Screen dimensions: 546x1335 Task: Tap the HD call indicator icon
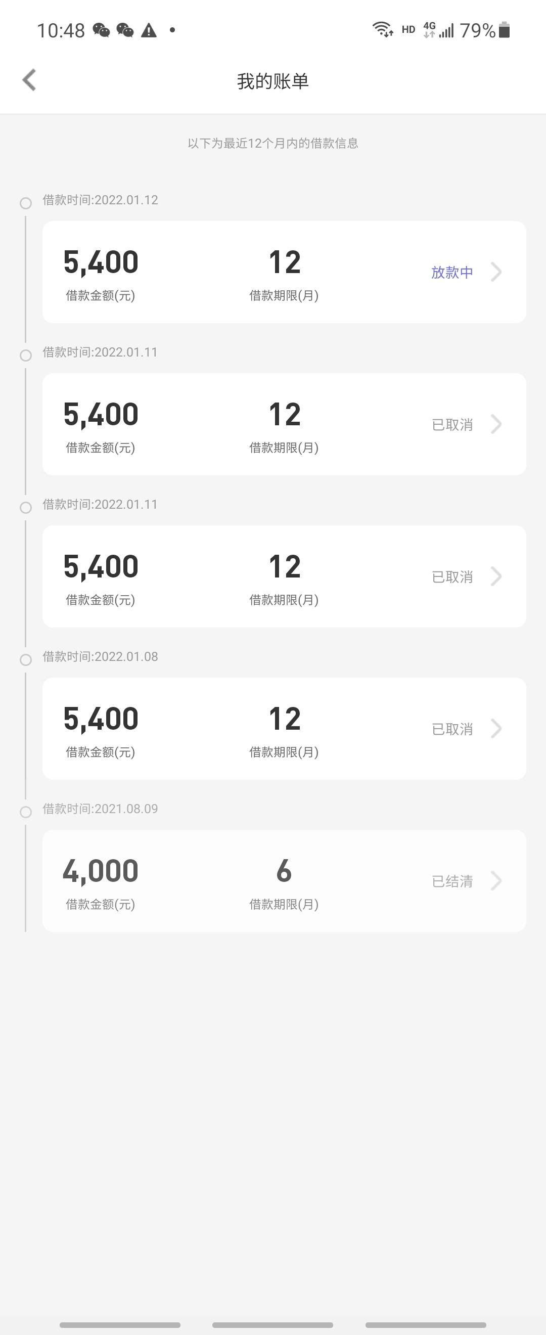tap(408, 30)
